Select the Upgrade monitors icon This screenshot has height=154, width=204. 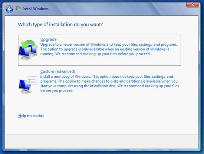coord(28,50)
